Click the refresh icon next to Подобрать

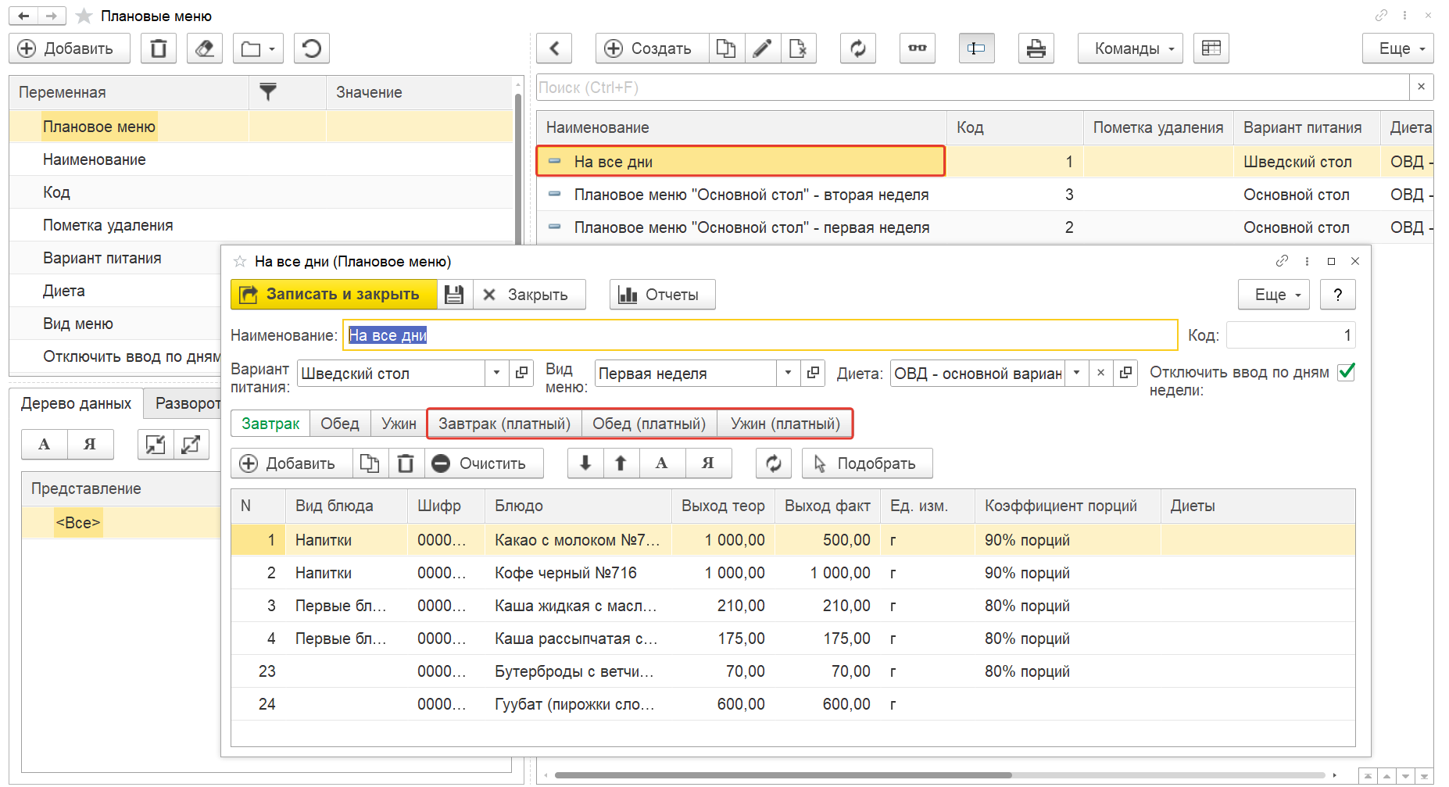click(x=773, y=463)
